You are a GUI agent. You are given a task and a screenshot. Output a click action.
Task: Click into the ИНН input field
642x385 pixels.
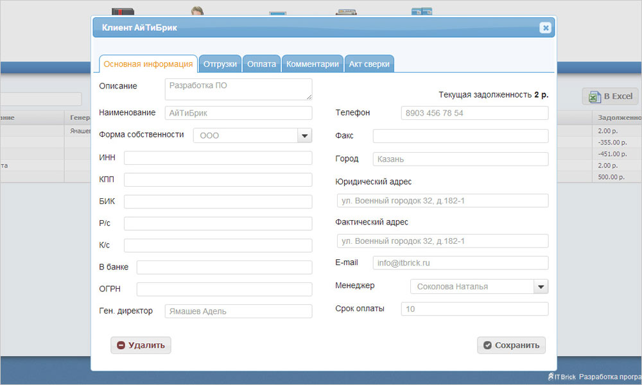(218, 158)
